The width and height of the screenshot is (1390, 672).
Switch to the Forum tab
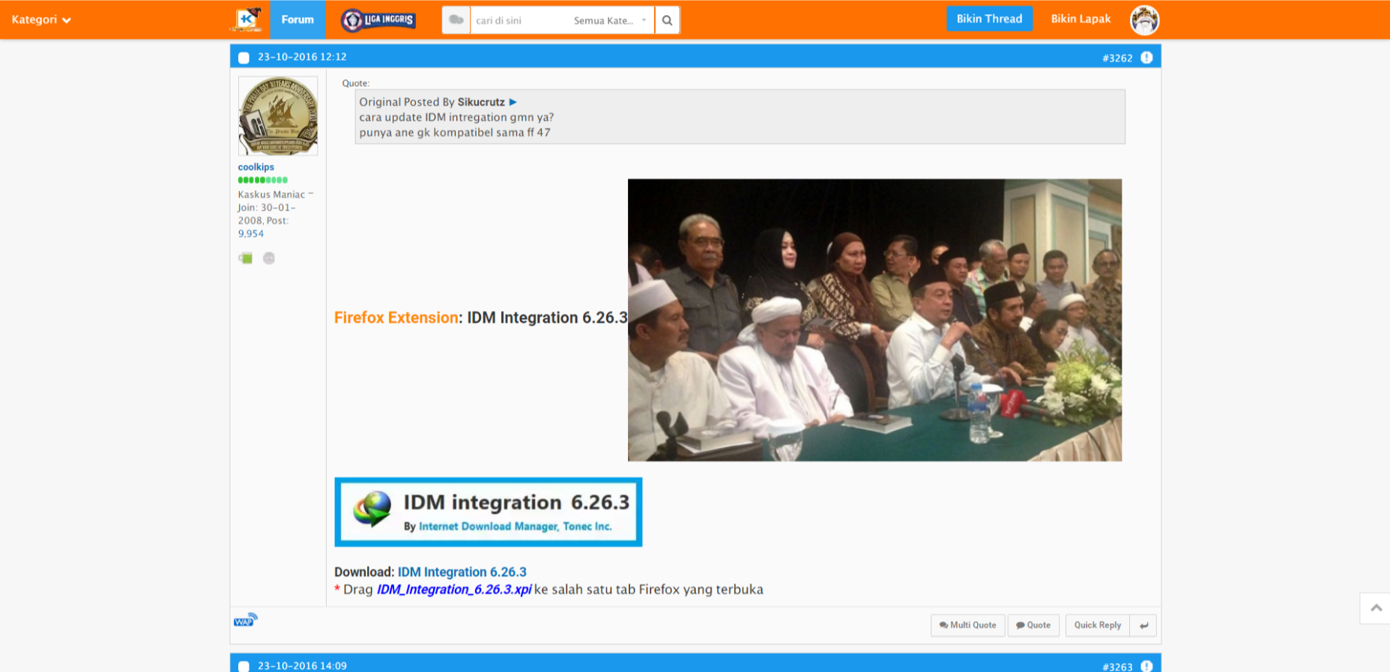(x=297, y=19)
